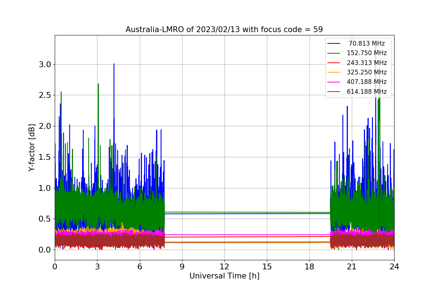The height and width of the screenshot is (292, 438).
Task: Select the 70.813 MHz legend entry
Action: click(x=357, y=43)
